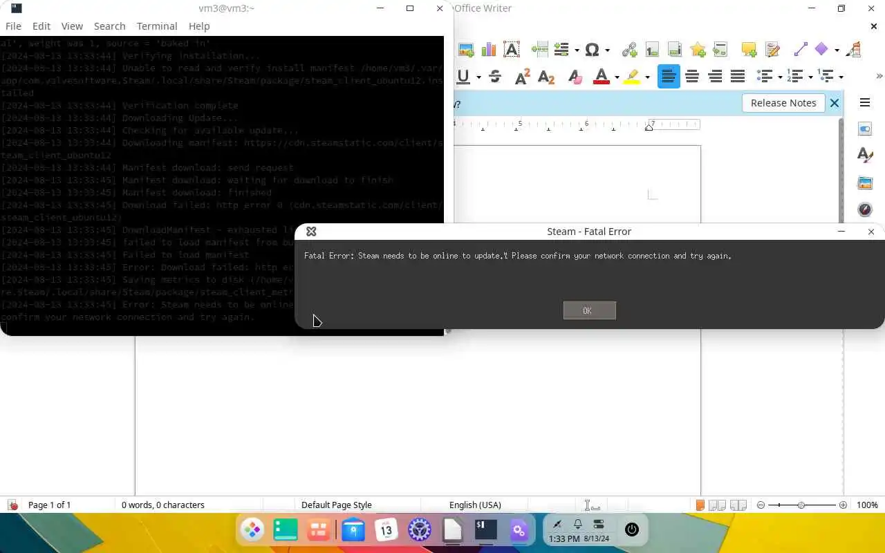The image size is (885, 553).
Task: Click the document-modified save indicator
Action: (x=12, y=505)
